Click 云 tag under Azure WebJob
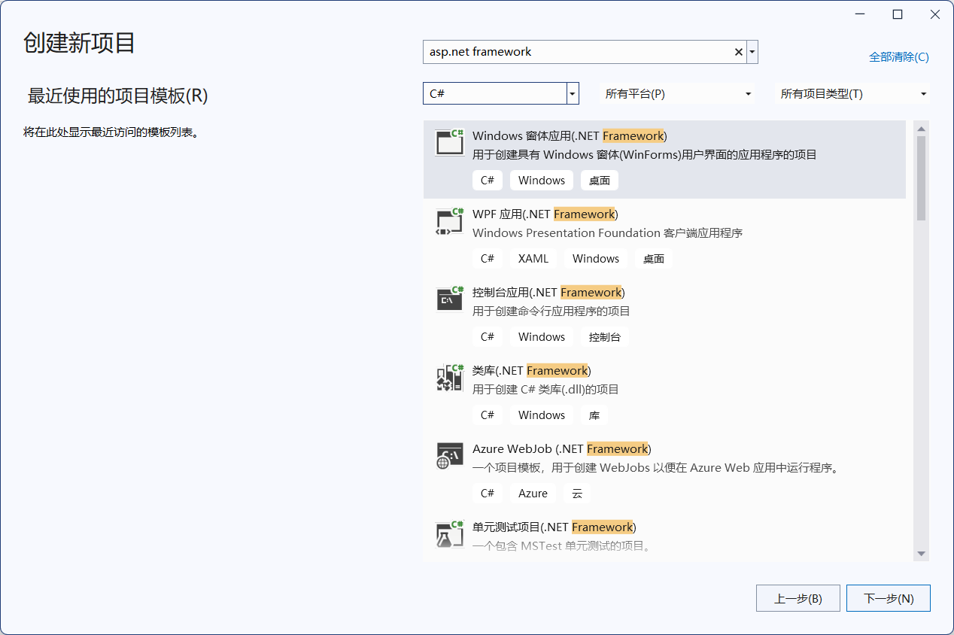The width and height of the screenshot is (954, 635). [x=577, y=494]
